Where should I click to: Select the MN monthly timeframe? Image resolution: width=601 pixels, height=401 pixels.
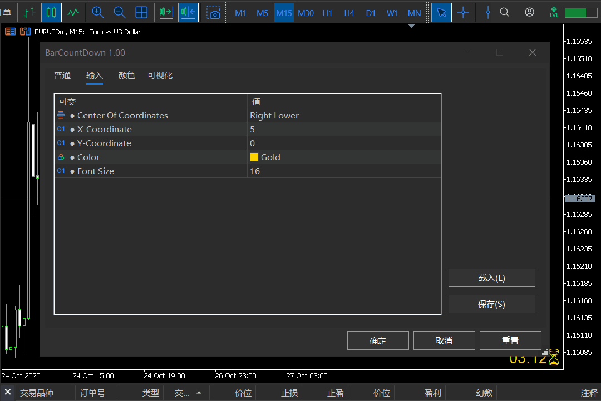tap(415, 13)
